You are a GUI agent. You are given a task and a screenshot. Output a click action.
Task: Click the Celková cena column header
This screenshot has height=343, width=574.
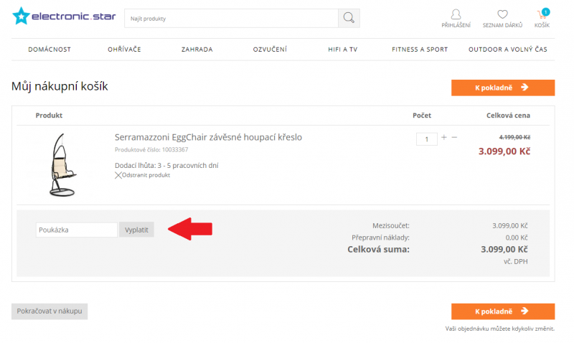(508, 116)
